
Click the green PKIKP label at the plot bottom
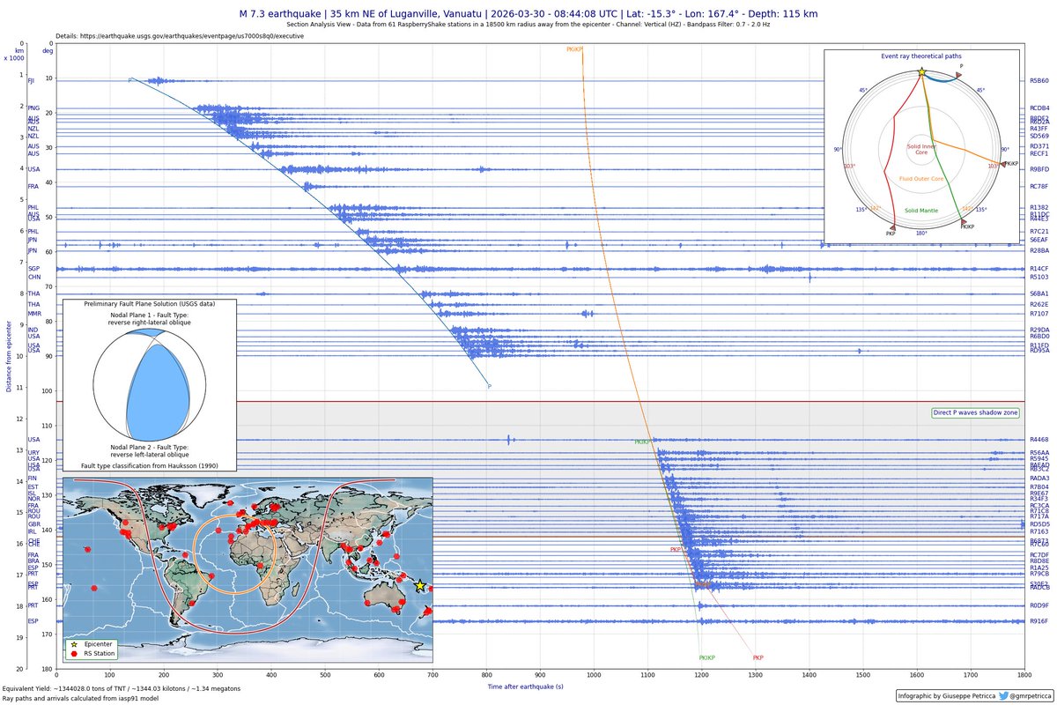tap(707, 657)
